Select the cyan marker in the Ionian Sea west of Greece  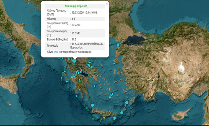point(61,78)
